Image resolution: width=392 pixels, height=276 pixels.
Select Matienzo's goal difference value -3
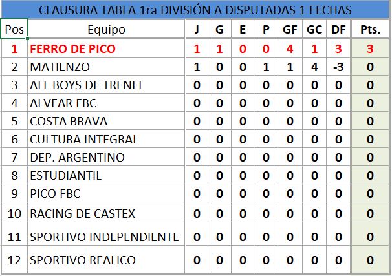[x=338, y=67]
